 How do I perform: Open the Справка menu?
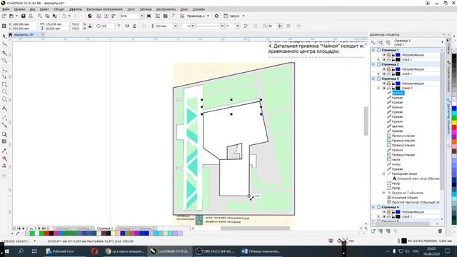pyautogui.click(x=199, y=9)
